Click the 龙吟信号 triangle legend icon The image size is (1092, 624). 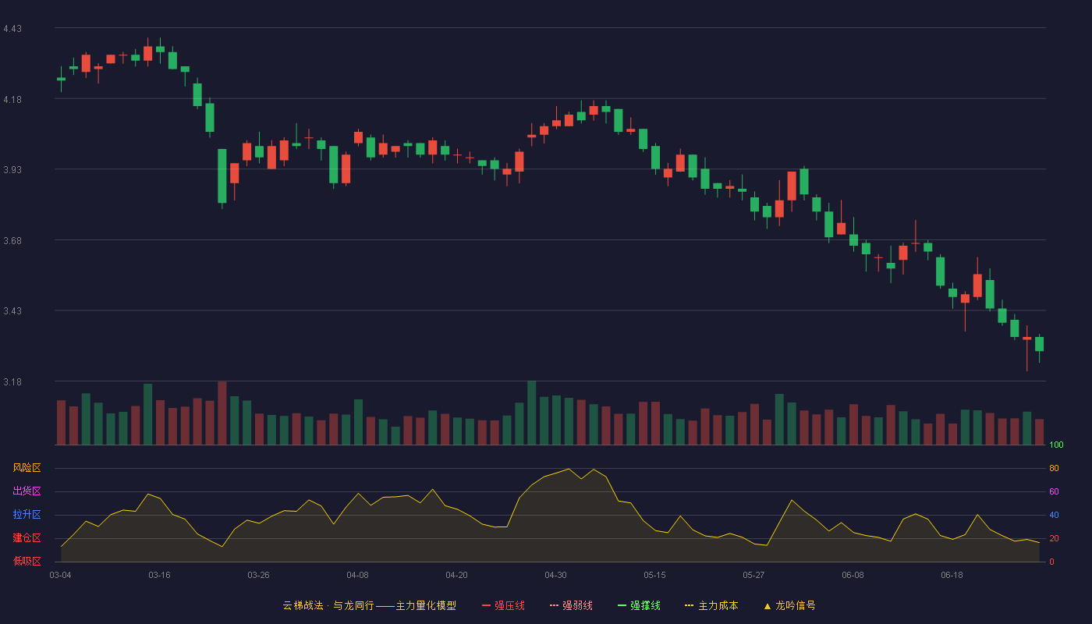(x=767, y=605)
